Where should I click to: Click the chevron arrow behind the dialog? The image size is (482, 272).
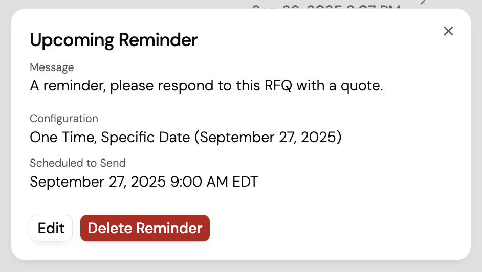point(423,3)
